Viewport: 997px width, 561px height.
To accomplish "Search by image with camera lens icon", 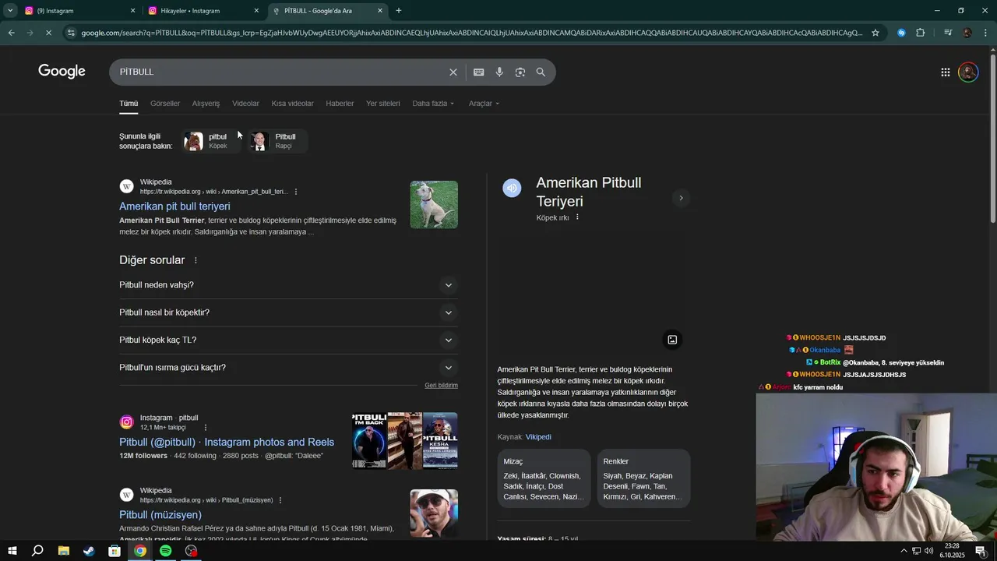I will (x=520, y=72).
